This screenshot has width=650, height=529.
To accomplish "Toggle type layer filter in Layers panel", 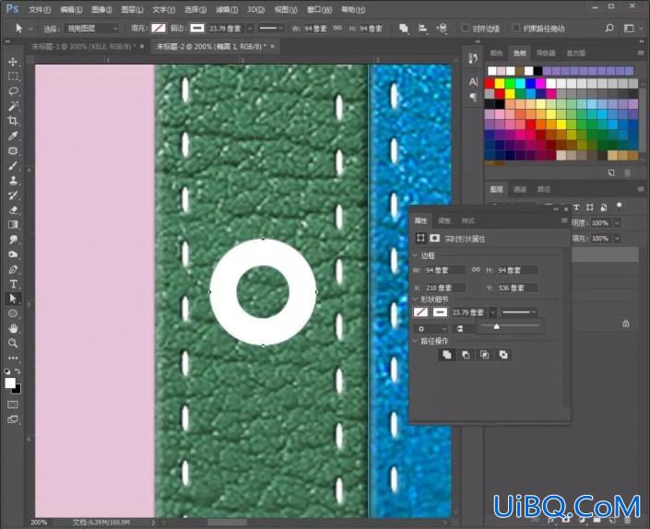I will pos(576,207).
